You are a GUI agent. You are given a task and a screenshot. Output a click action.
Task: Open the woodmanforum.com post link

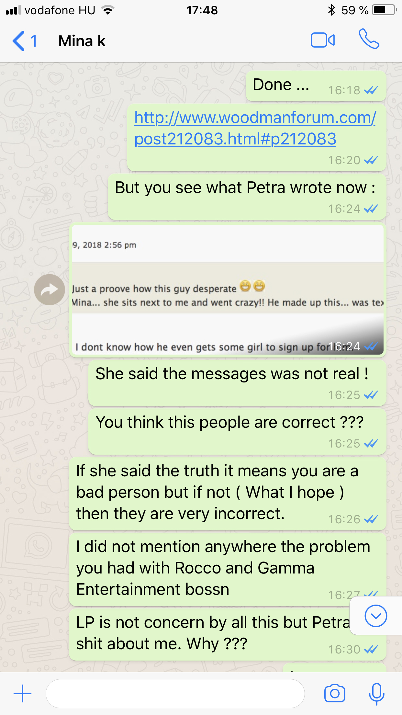[255, 128]
